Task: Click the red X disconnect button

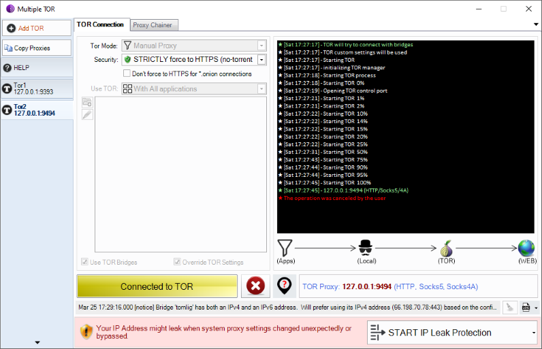Action: [255, 286]
